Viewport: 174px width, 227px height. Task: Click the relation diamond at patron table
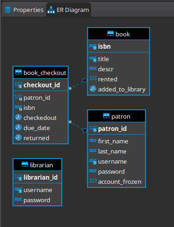[85, 131]
